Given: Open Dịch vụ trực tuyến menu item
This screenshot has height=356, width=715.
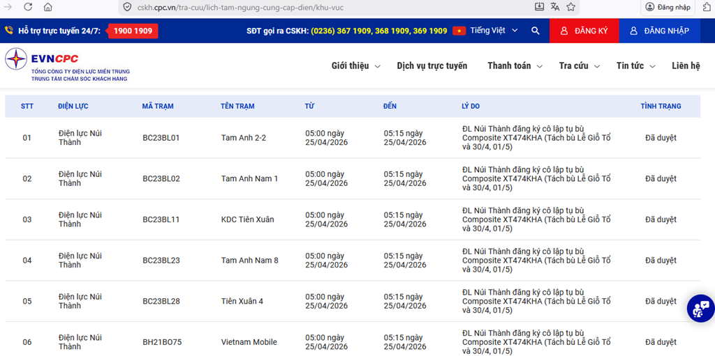Looking at the screenshot, I should [432, 65].
